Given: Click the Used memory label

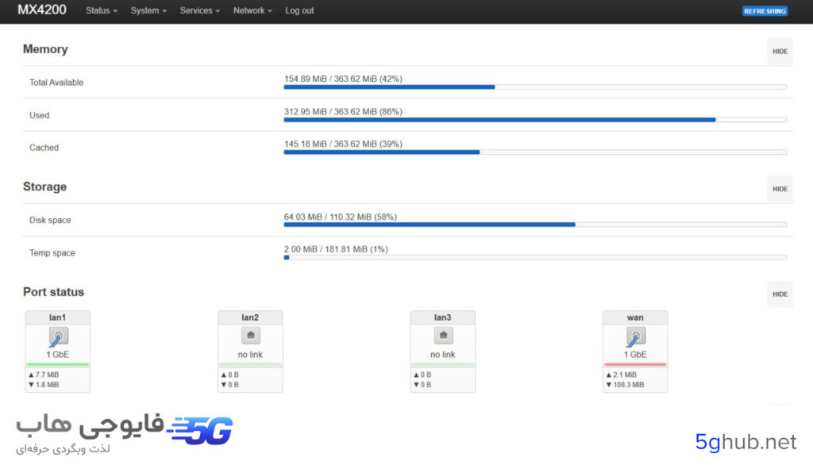Looking at the screenshot, I should click(x=40, y=115).
